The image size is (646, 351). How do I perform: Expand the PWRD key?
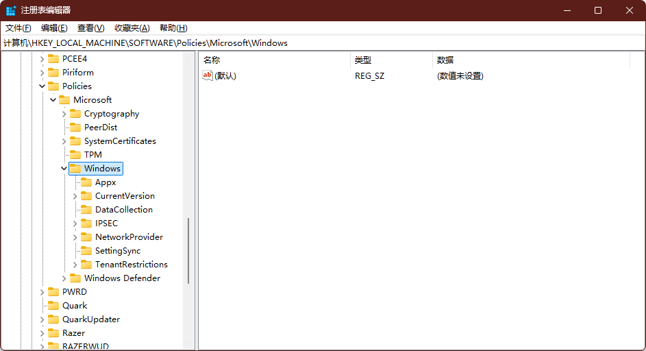click(x=42, y=292)
